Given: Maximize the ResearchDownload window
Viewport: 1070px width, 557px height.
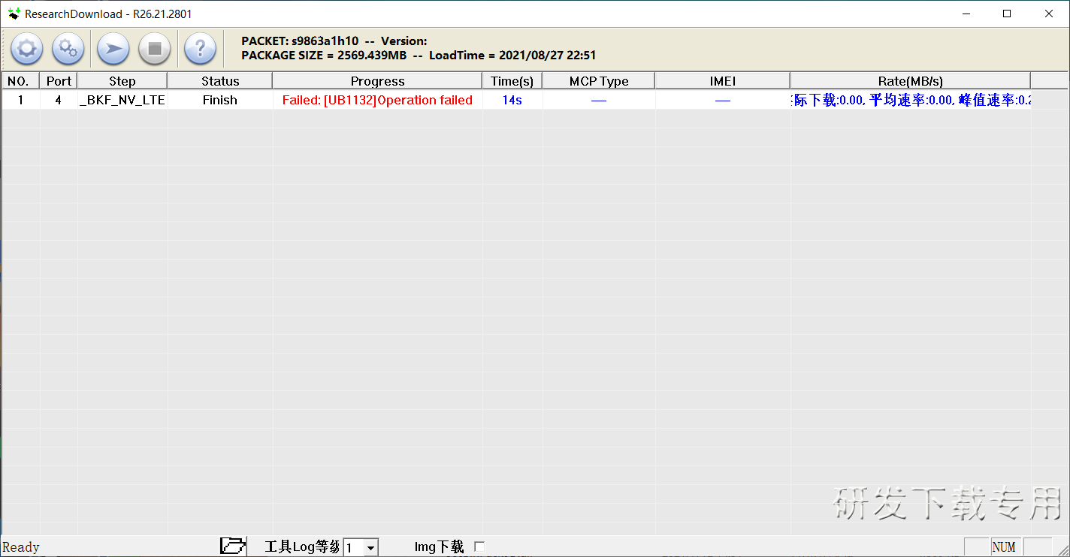Looking at the screenshot, I should [1007, 14].
